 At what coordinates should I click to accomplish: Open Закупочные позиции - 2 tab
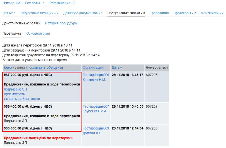[39, 13]
